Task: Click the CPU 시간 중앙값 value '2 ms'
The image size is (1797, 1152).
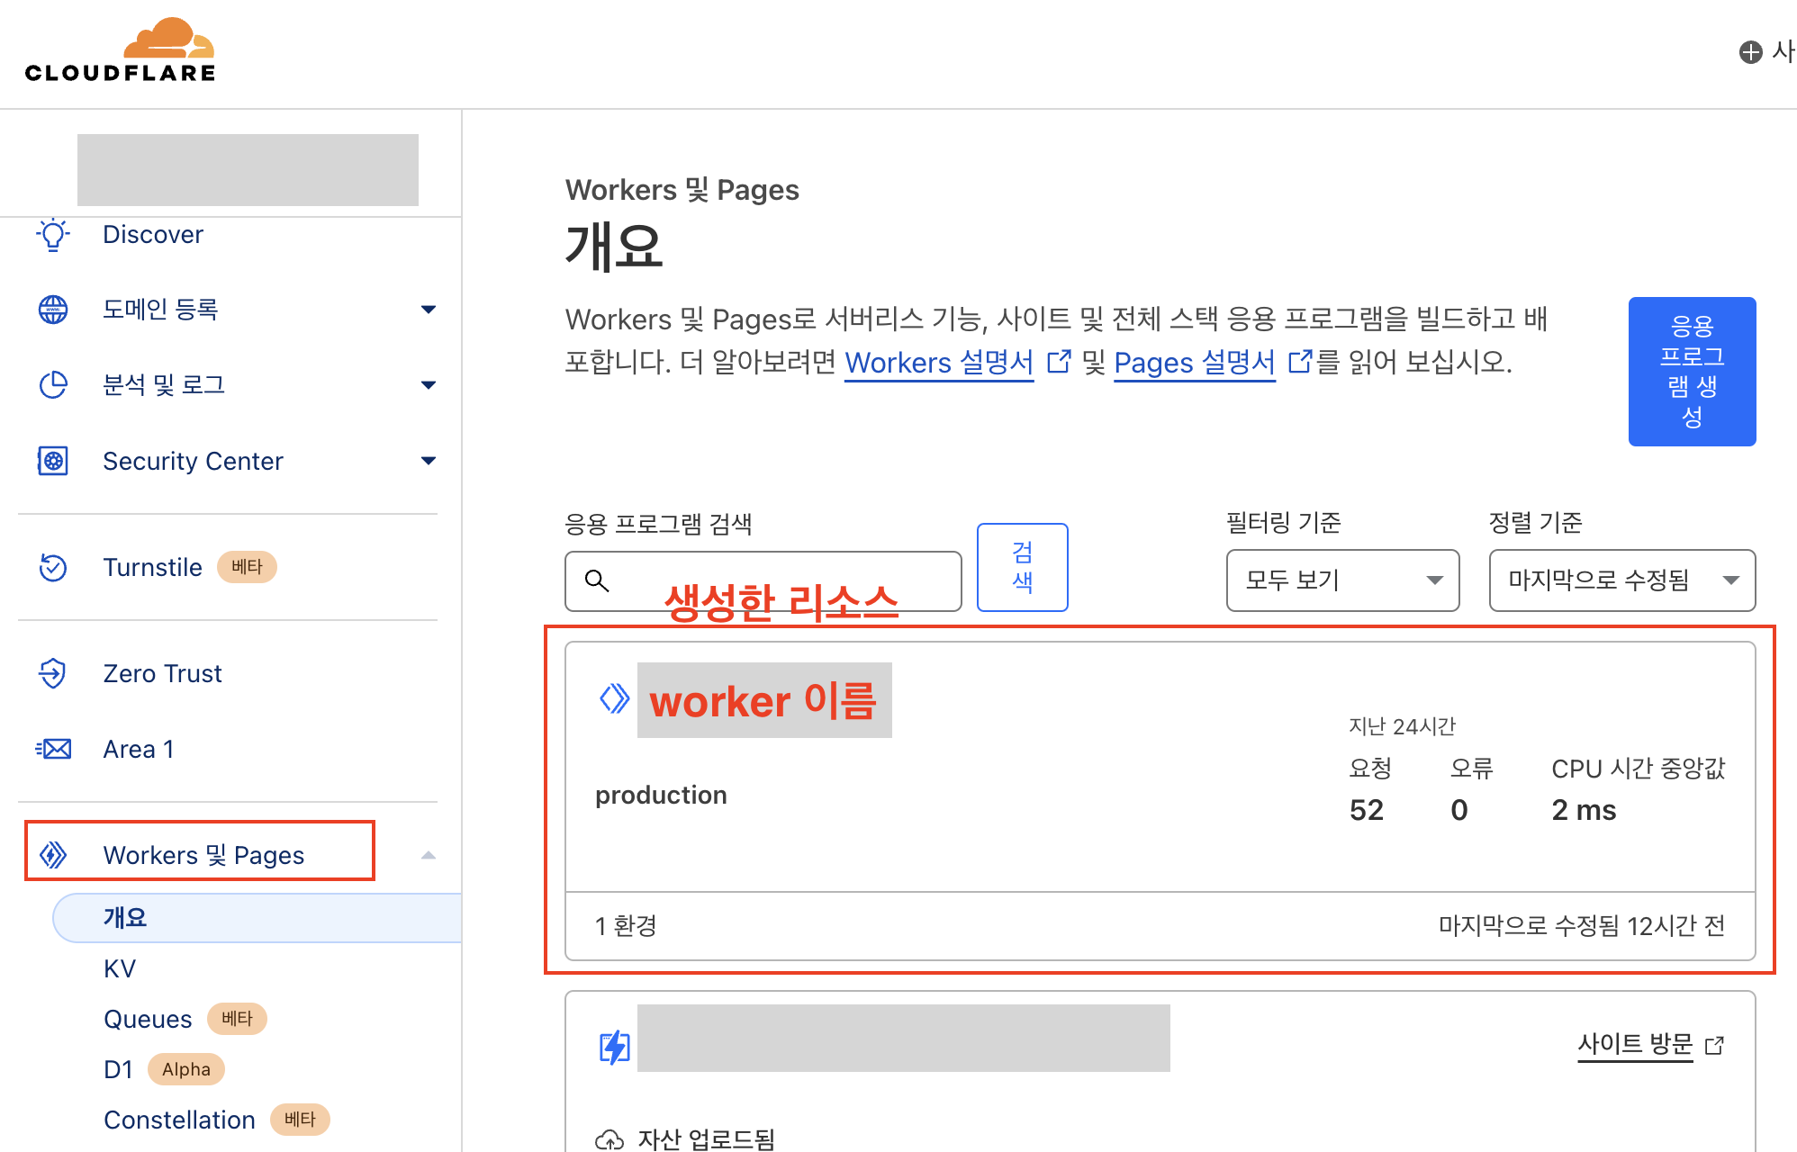Action: point(1584,810)
